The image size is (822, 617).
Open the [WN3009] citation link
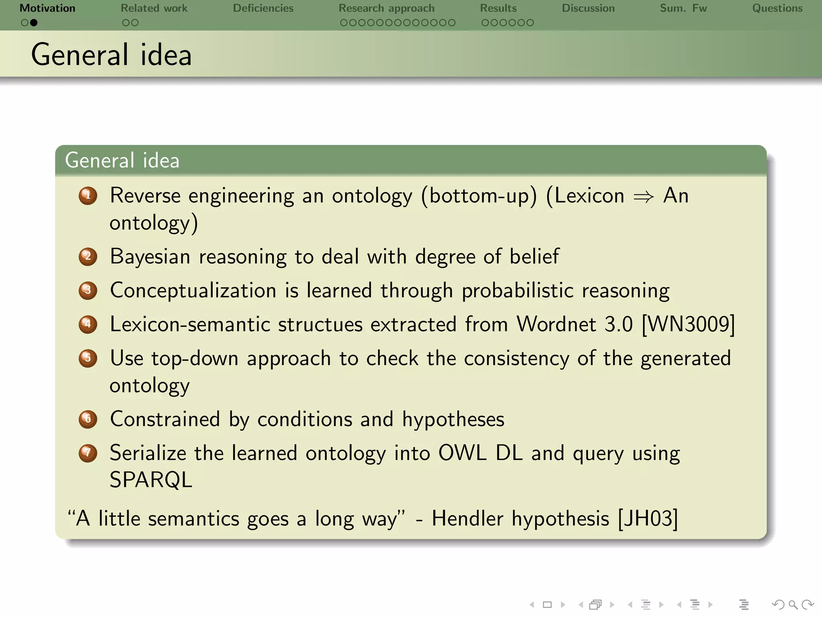688,324
